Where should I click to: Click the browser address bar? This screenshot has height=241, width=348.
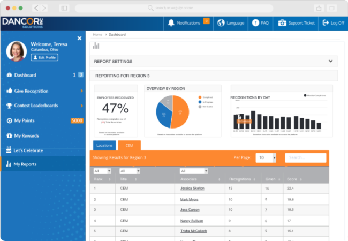[x=174, y=8]
